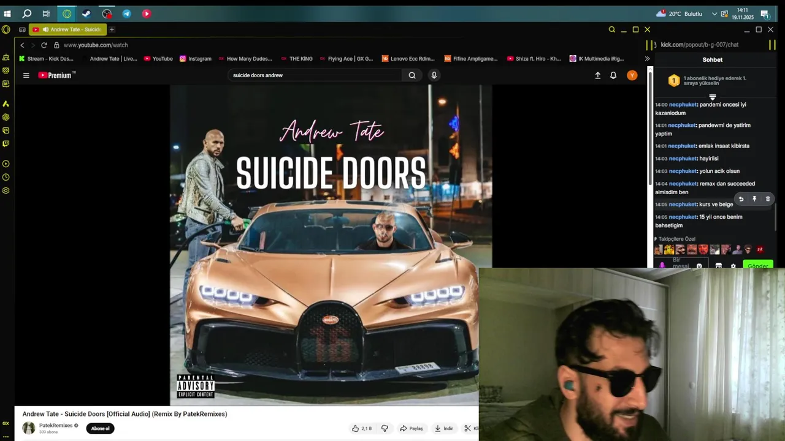Open the Fifine Ampligame bookmark
The height and width of the screenshot is (441, 785).
click(471, 59)
